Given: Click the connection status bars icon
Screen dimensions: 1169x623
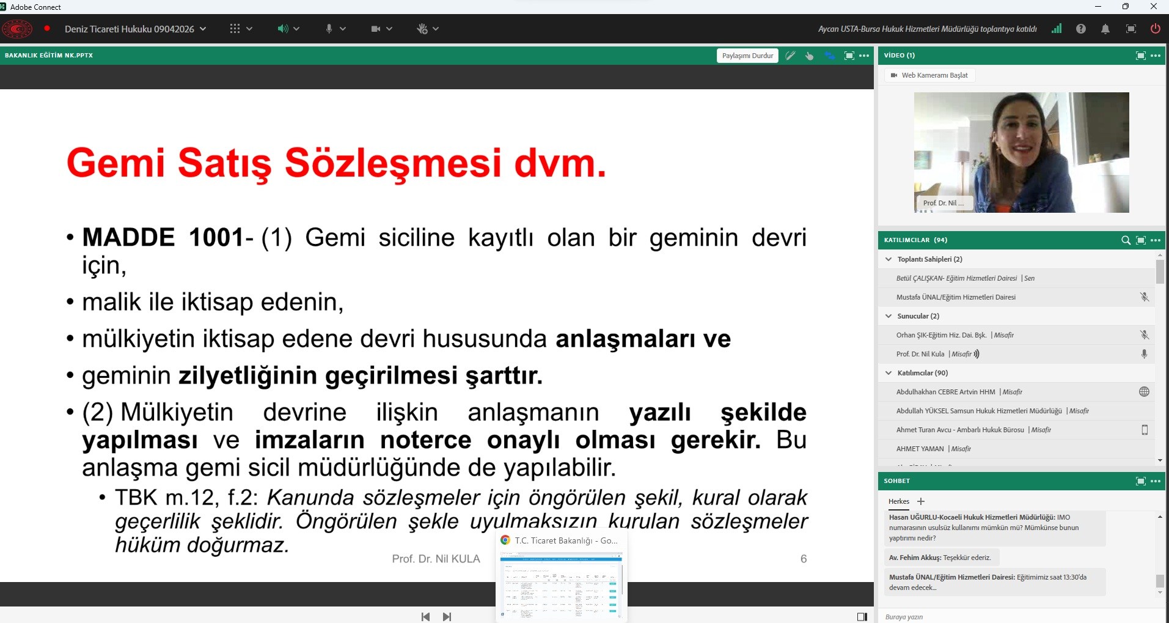Looking at the screenshot, I should pos(1057,29).
